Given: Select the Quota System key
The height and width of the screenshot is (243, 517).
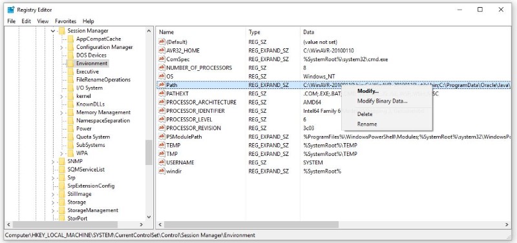Looking at the screenshot, I should (x=93, y=137).
